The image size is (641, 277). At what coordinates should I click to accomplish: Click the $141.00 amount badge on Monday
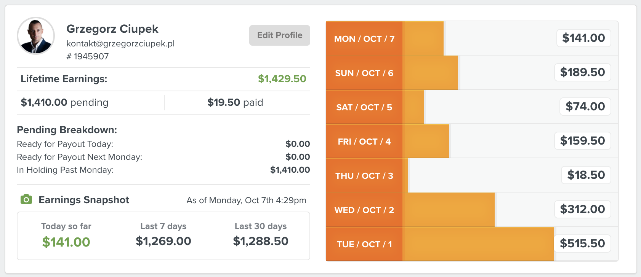(x=583, y=38)
